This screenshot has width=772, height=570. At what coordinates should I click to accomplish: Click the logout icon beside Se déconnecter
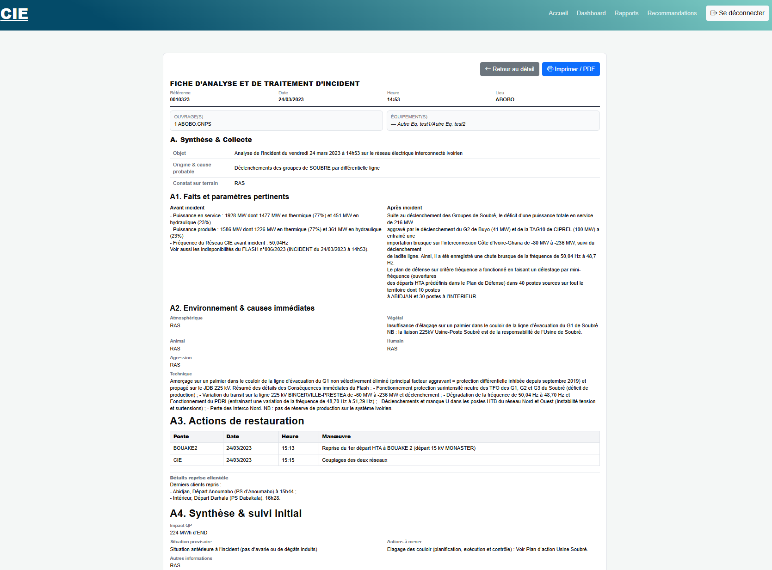click(x=714, y=13)
